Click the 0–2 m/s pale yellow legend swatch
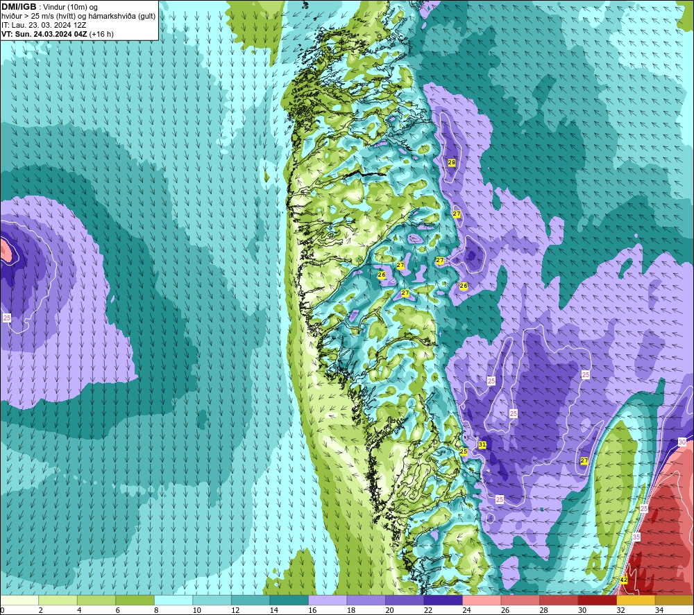Viewport: 694px width, 615px height. coord(19,600)
